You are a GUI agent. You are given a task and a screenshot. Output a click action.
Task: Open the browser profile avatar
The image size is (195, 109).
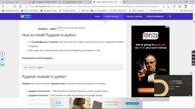186,6
